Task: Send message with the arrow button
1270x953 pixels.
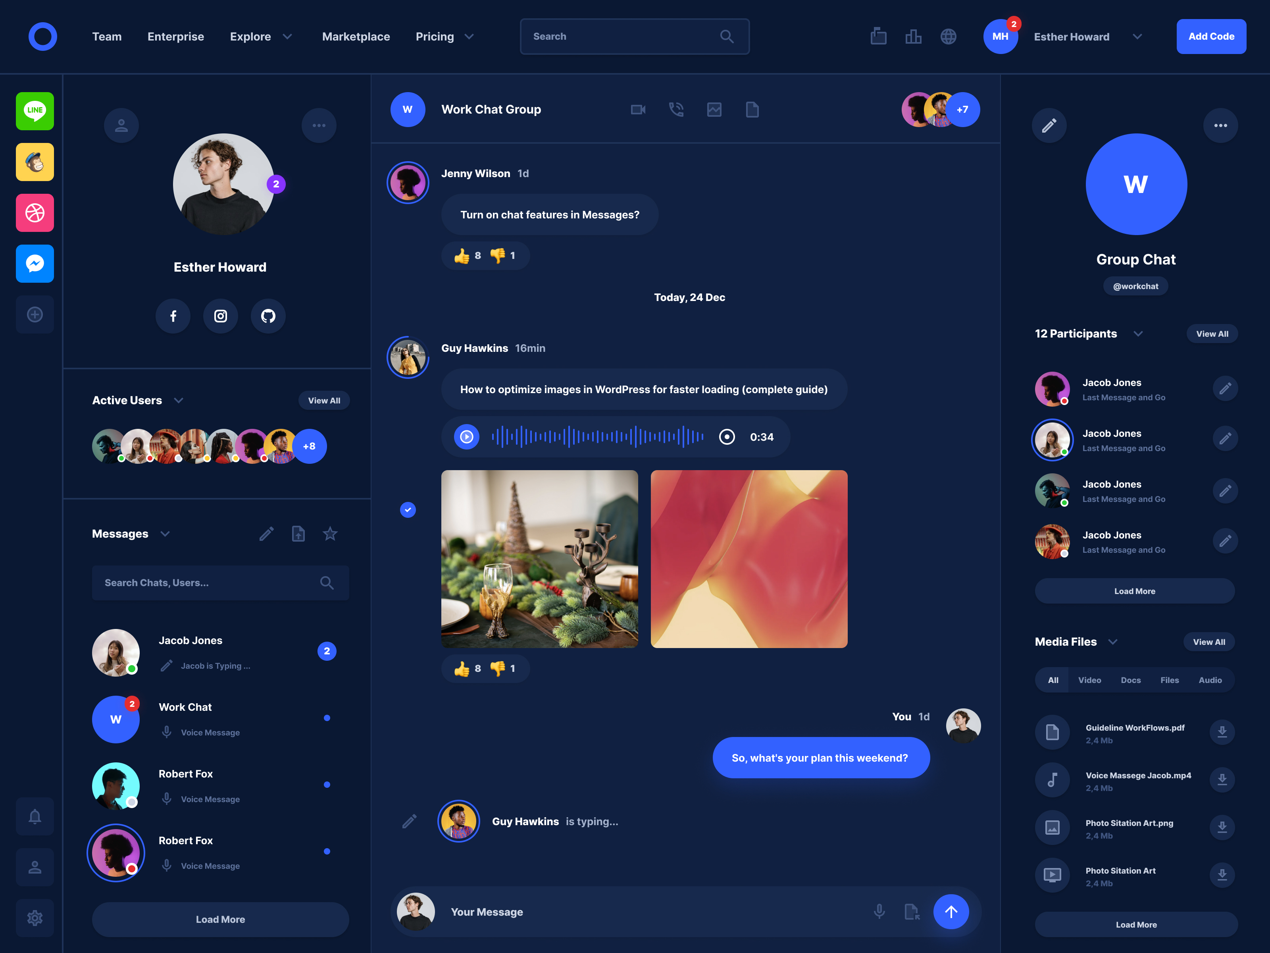Action: (951, 912)
